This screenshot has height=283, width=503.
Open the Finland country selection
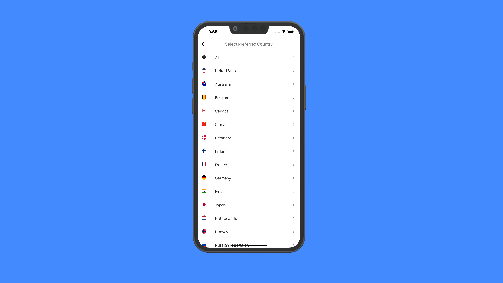pyautogui.click(x=249, y=151)
